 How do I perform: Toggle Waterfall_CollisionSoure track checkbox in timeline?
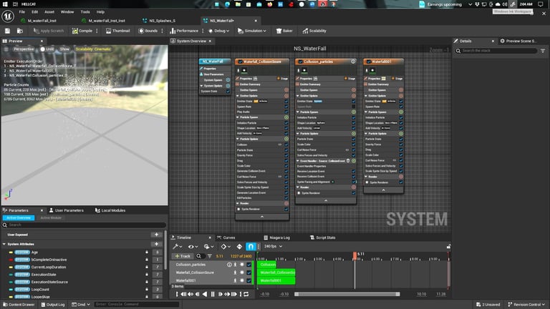(249, 273)
